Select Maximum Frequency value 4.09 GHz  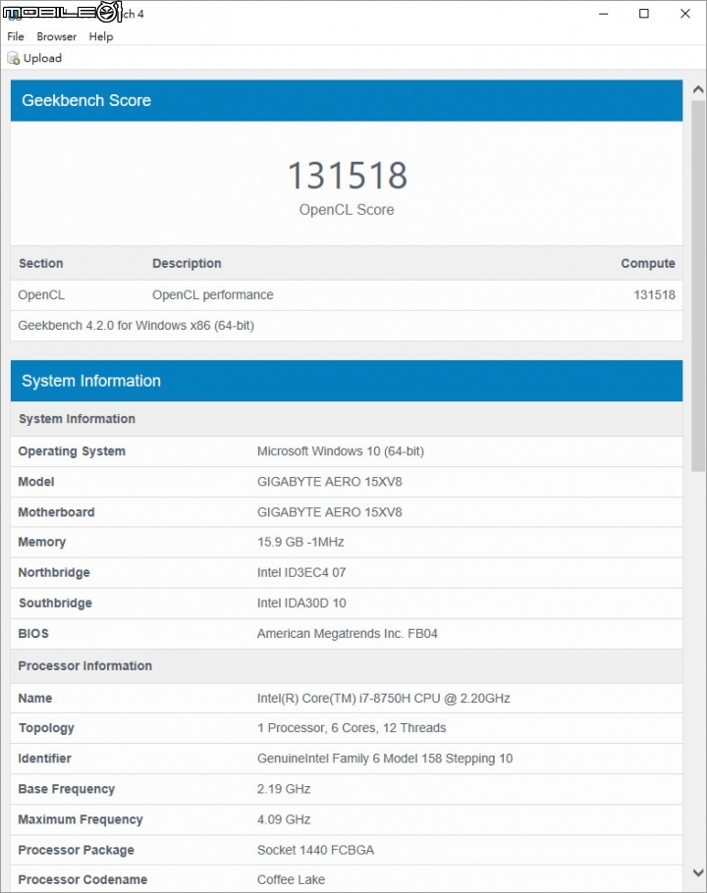pos(284,819)
